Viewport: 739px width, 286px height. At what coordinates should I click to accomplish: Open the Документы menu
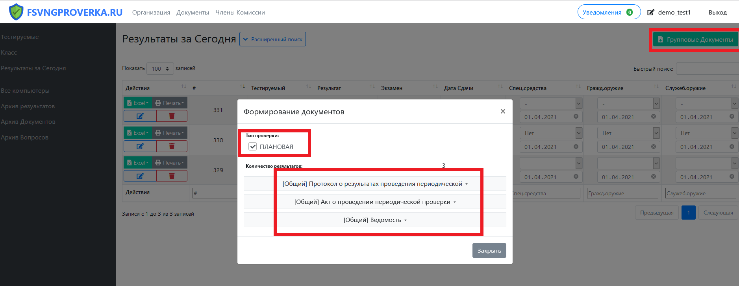click(193, 13)
